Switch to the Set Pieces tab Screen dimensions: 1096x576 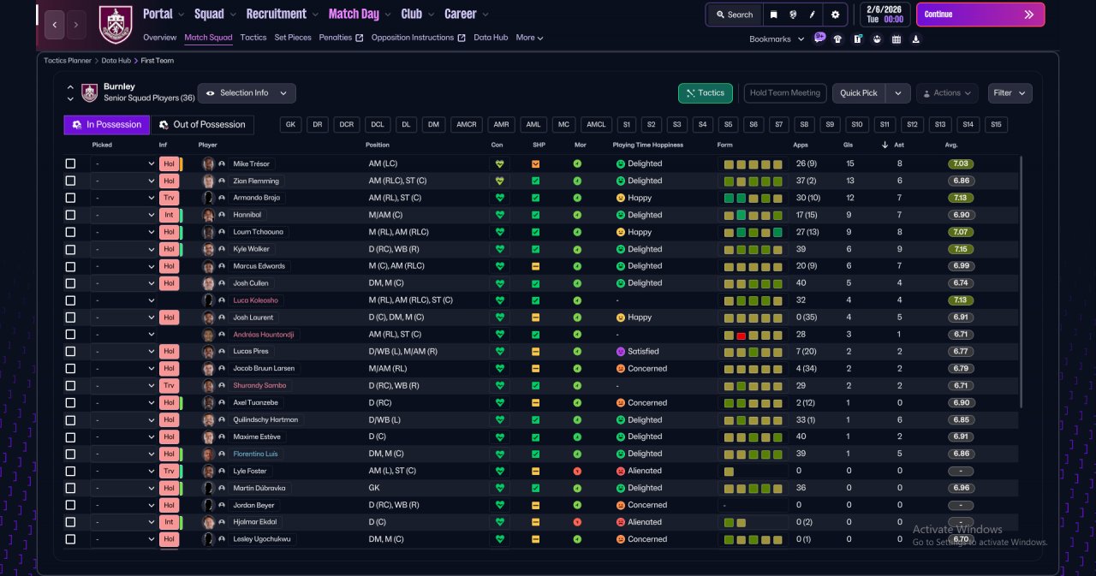tap(294, 38)
